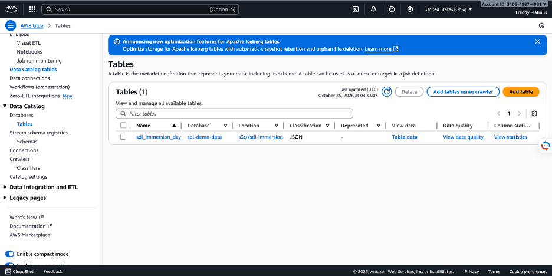
Task: Open Job run monitoring page
Action: [x=39, y=61]
